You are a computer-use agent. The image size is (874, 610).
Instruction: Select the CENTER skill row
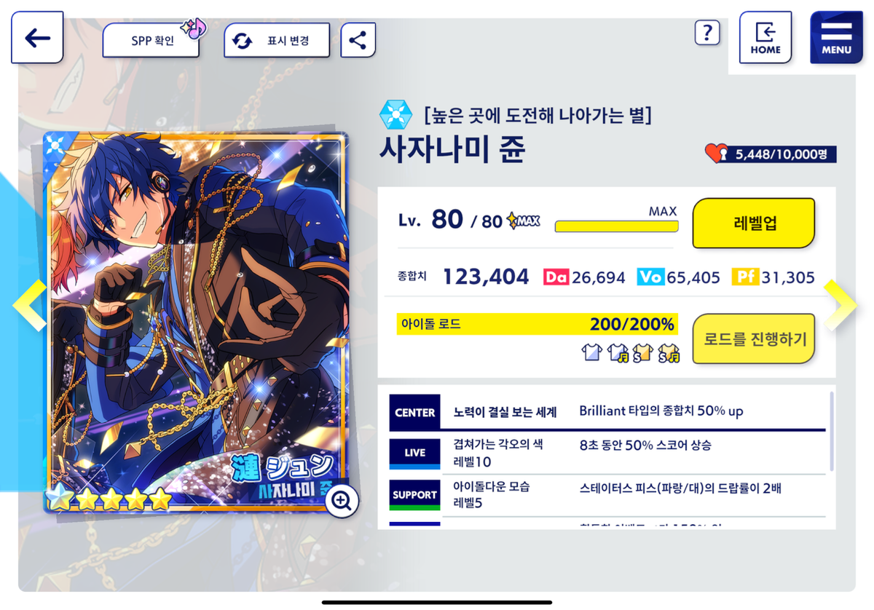pyautogui.click(x=607, y=412)
